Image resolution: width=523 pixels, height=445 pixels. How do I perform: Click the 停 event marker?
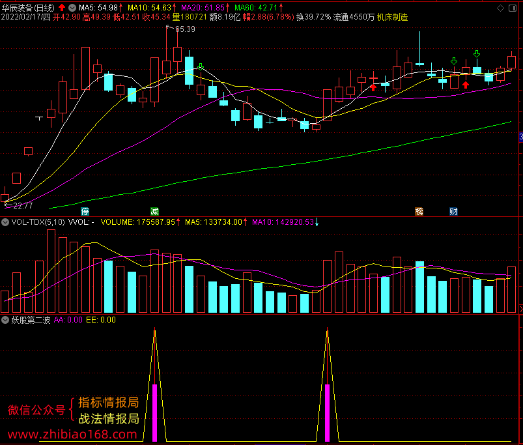click(85, 211)
